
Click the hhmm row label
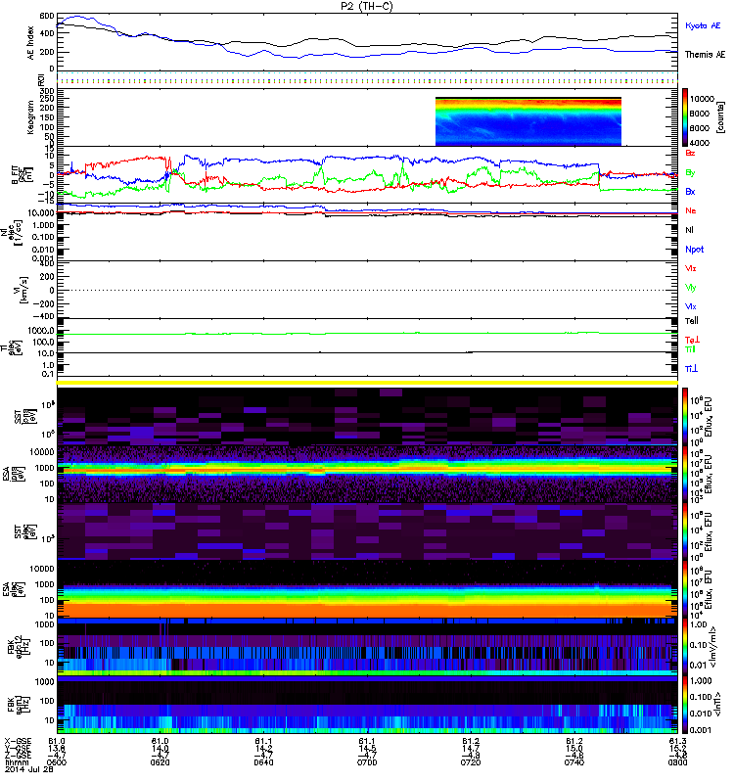tap(15, 762)
